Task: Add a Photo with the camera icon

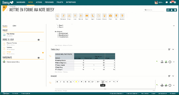Action: click(110, 16)
